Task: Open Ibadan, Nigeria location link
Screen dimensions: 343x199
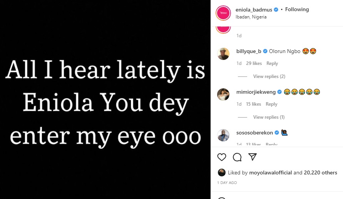Action: point(251,17)
